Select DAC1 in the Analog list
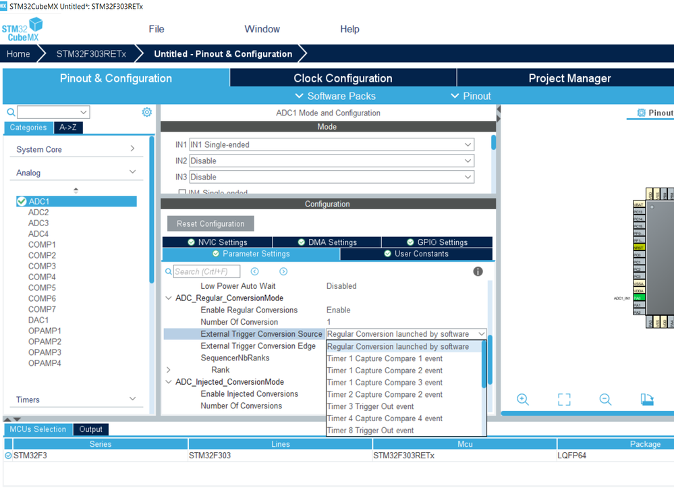This screenshot has height=490, width=674. (38, 320)
